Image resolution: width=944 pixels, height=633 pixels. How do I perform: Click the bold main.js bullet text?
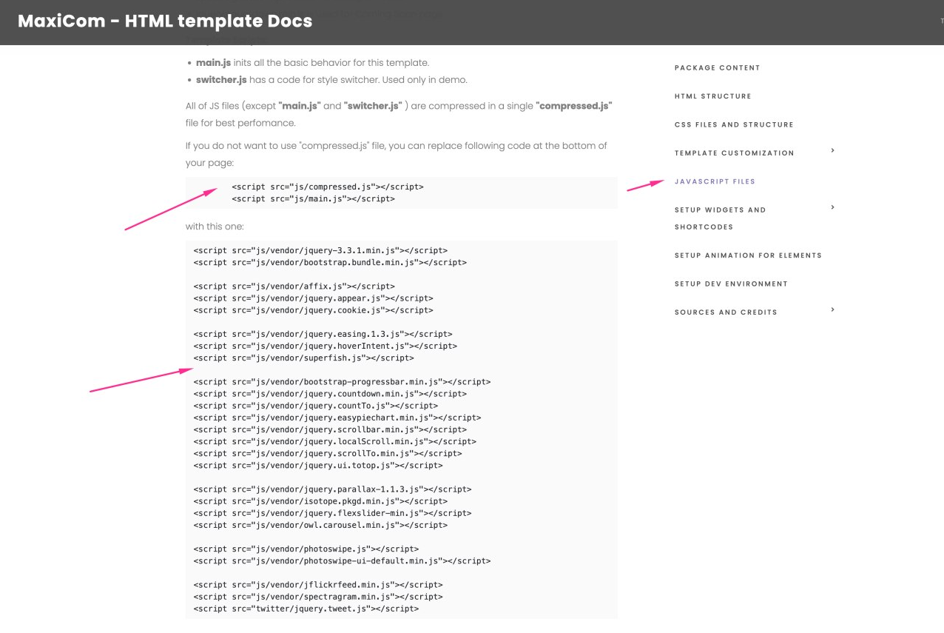point(213,63)
